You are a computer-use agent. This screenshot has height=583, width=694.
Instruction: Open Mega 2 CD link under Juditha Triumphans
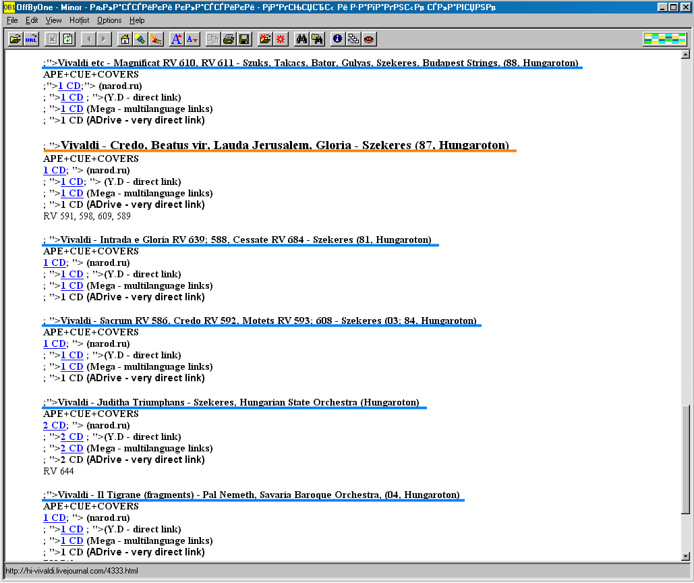72,449
